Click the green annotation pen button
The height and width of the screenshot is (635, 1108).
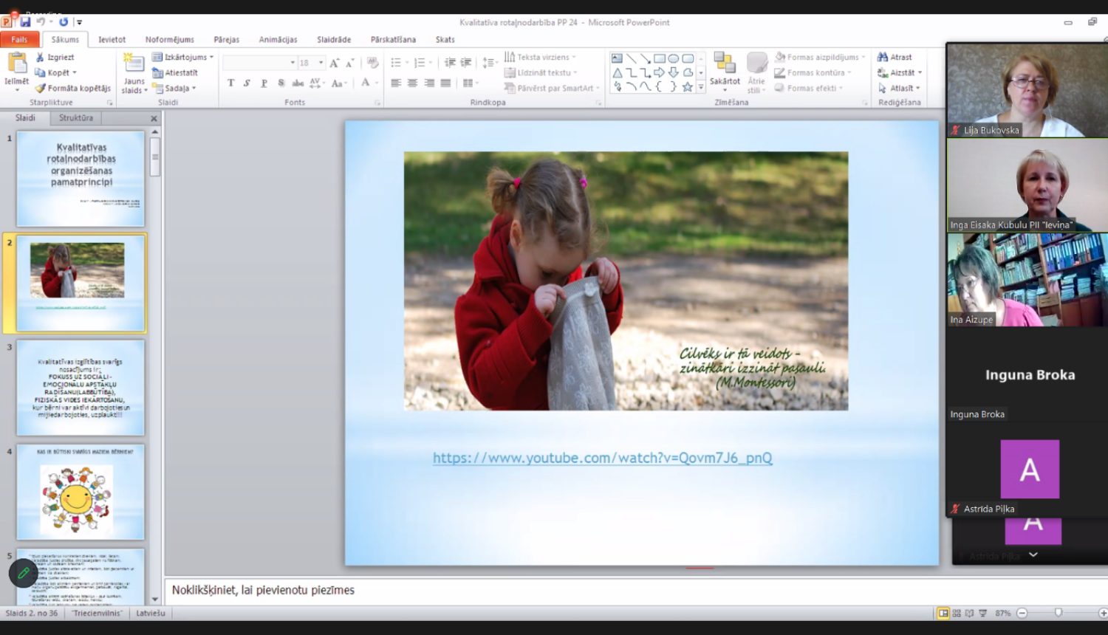[x=24, y=573]
